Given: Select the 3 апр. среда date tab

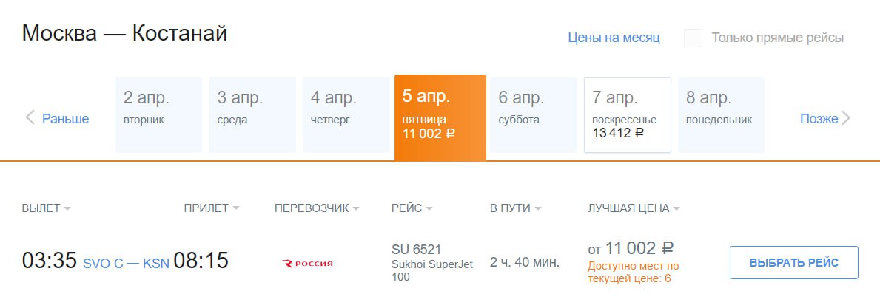Looking at the screenshot, I should [252, 114].
